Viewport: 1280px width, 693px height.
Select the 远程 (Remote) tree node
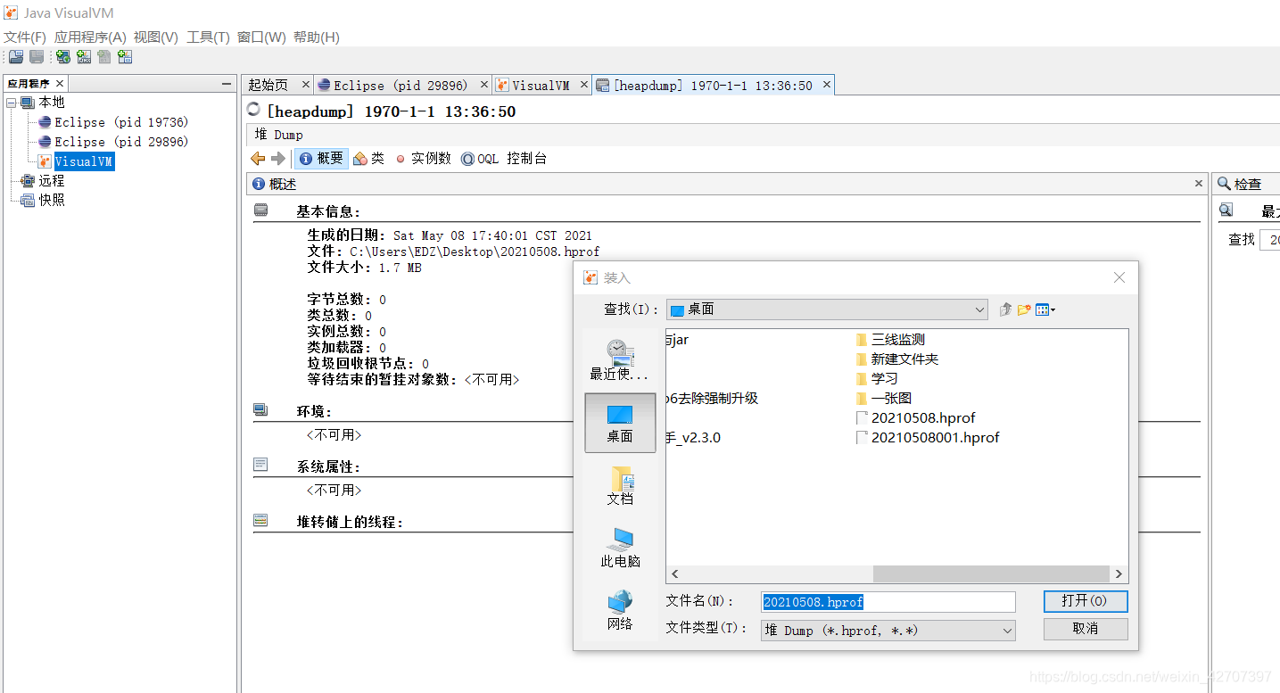43,181
